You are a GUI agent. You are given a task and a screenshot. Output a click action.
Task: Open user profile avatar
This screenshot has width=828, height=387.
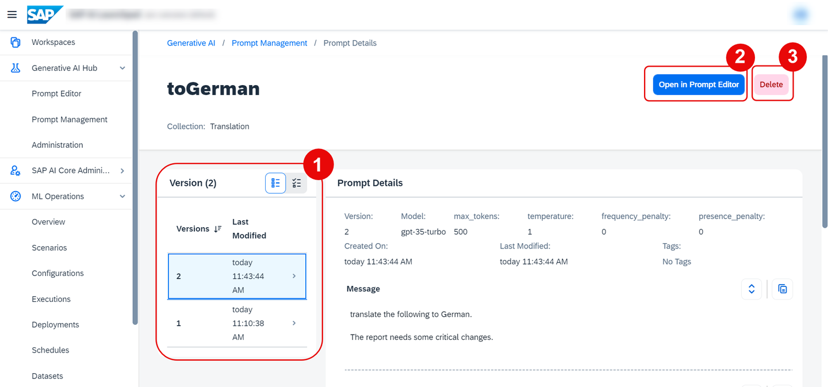pos(800,15)
